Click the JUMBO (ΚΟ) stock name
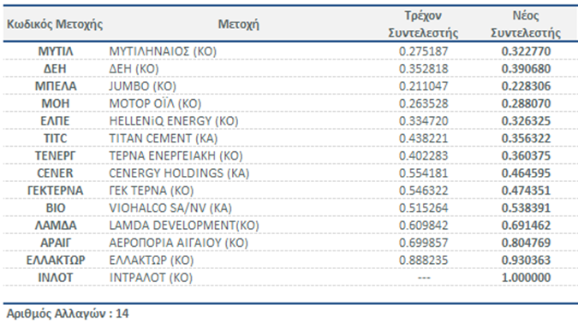The width and height of the screenshot is (578, 322). pyautogui.click(x=143, y=86)
